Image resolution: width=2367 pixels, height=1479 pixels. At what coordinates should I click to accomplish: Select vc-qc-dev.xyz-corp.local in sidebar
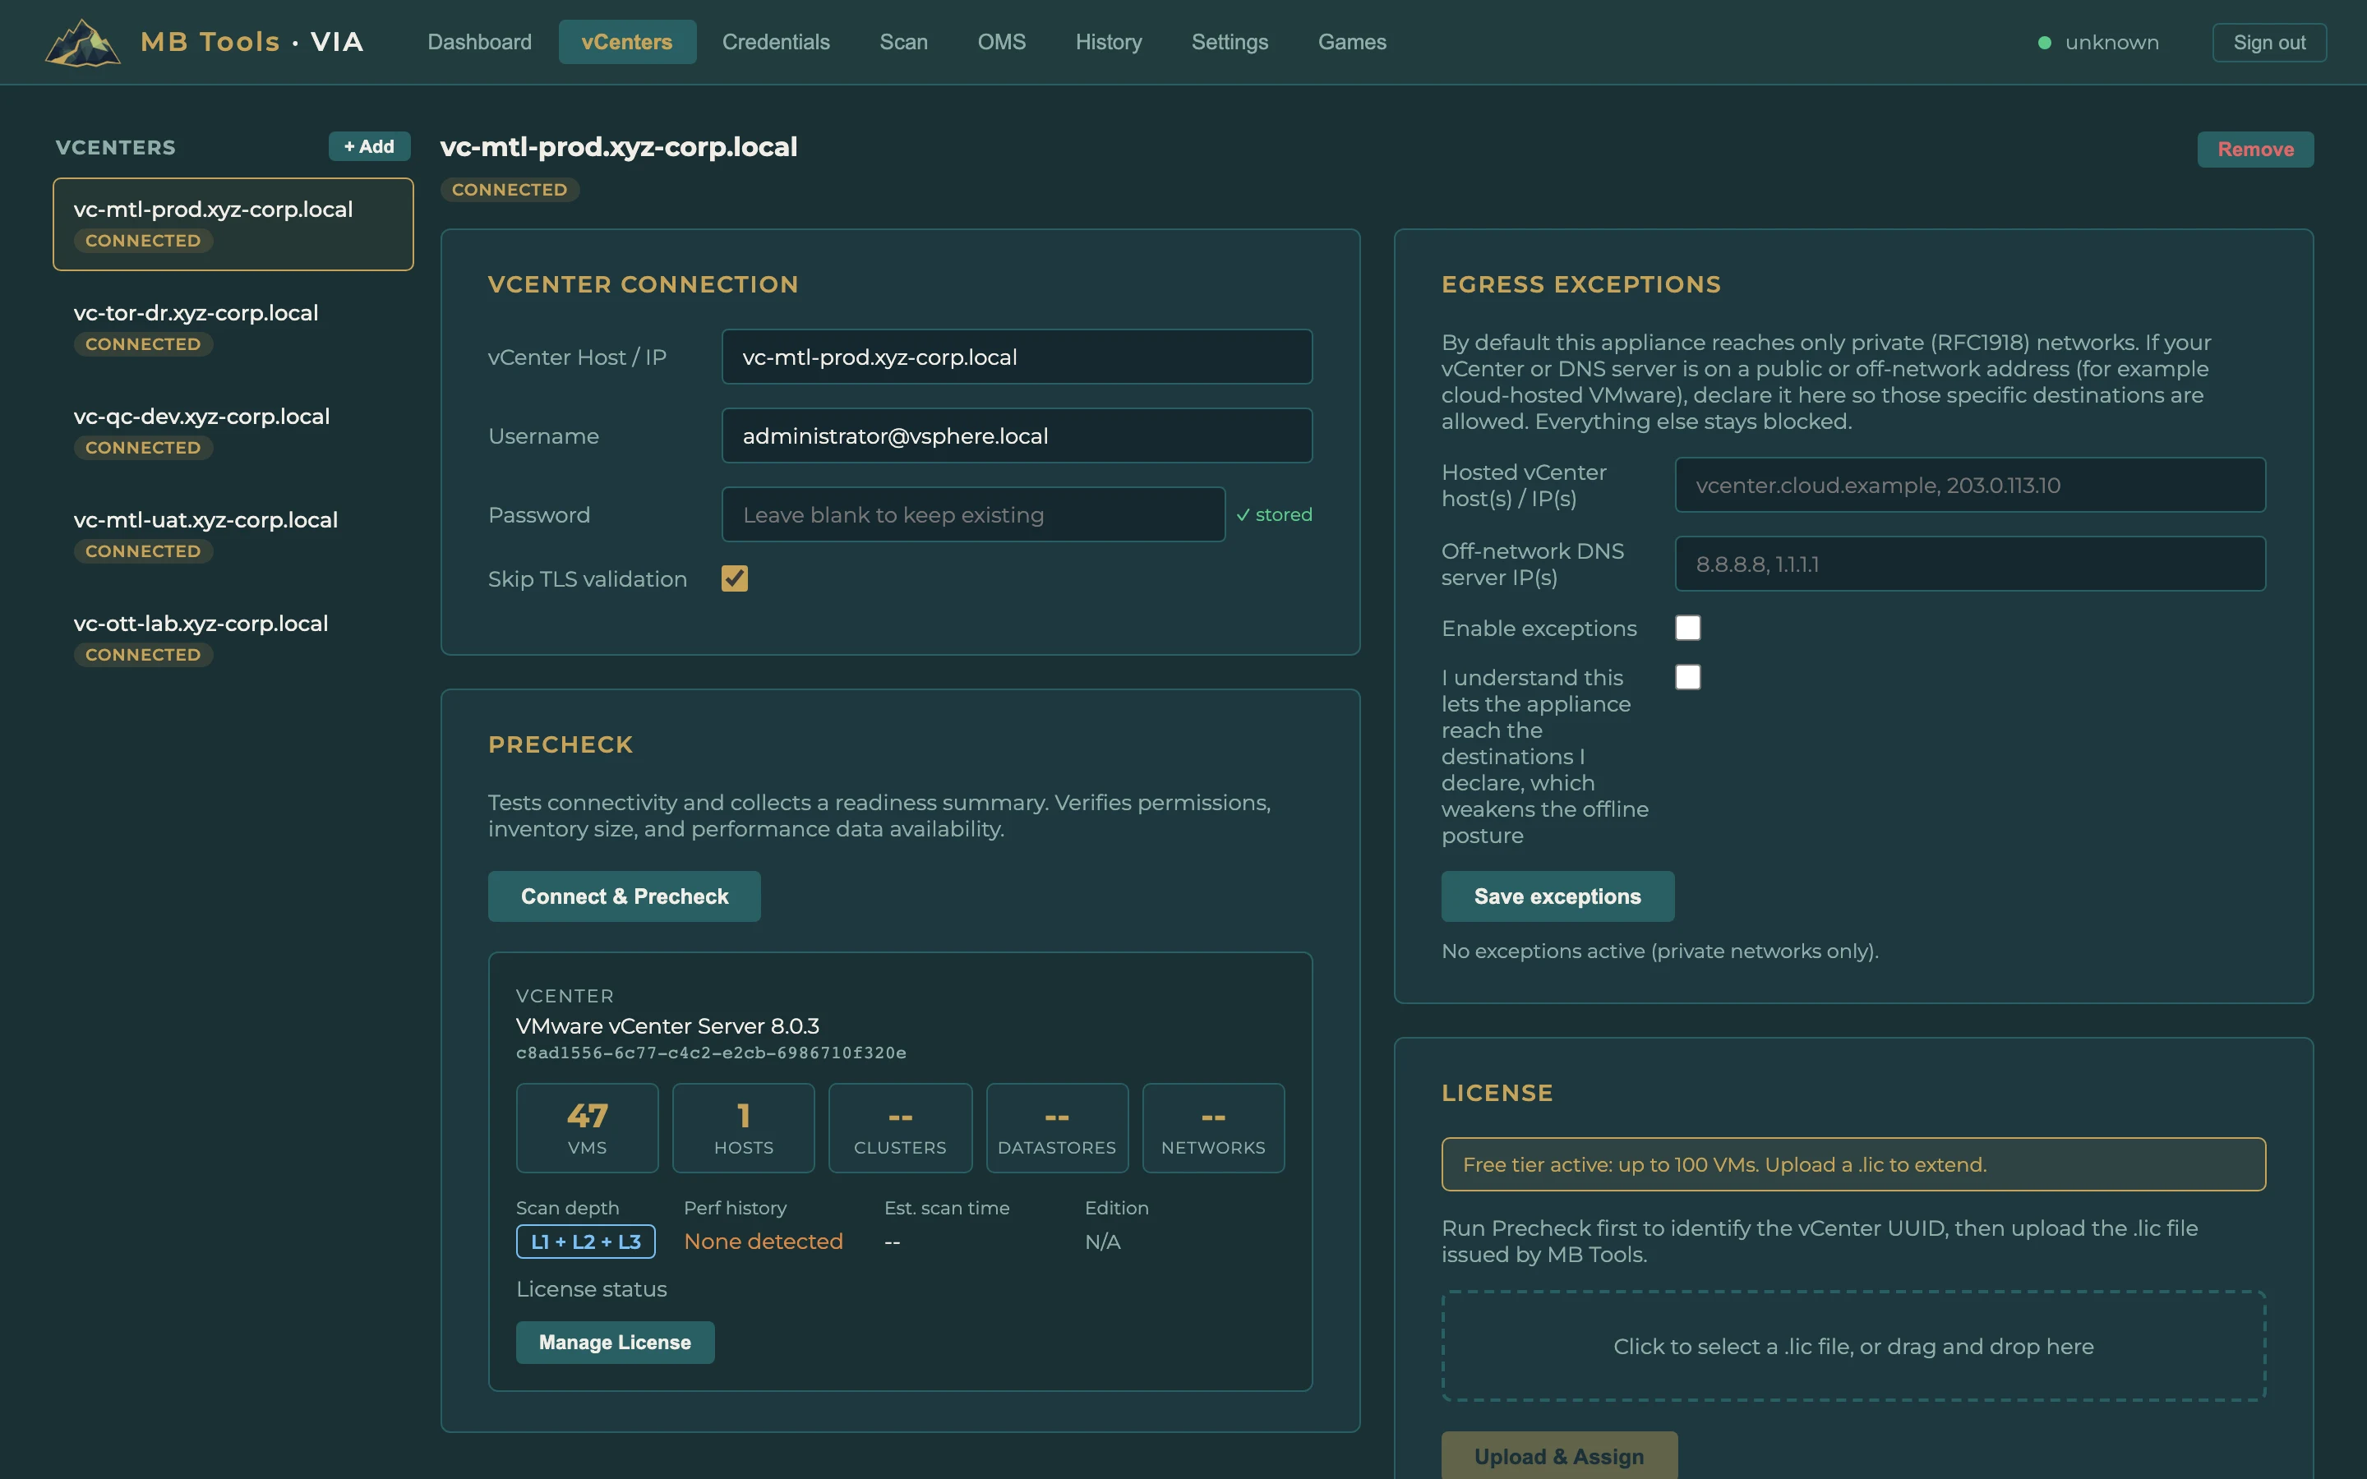pos(233,431)
